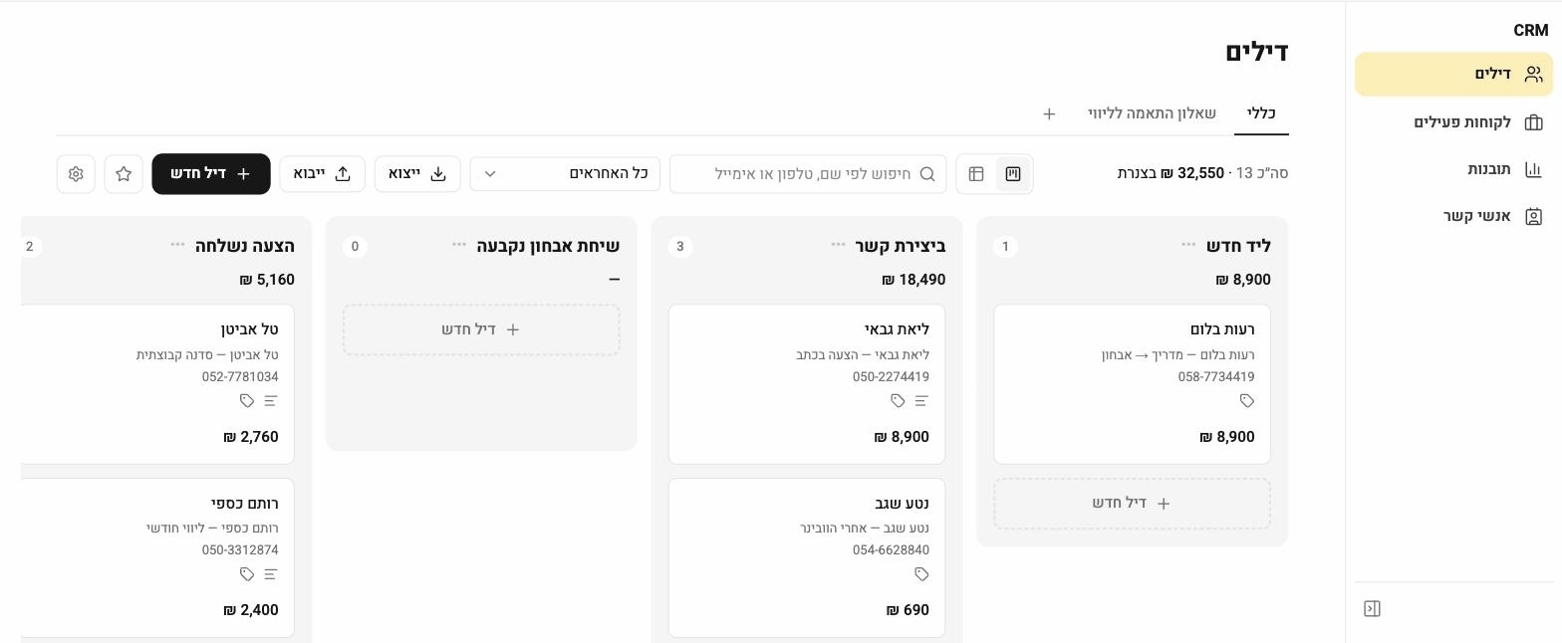Click the ייבוא import button
The width and height of the screenshot is (1562, 643).
click(x=322, y=174)
